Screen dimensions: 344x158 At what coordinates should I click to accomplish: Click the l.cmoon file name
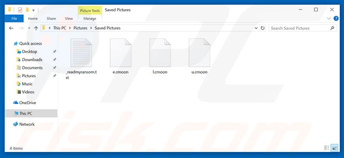point(160,72)
